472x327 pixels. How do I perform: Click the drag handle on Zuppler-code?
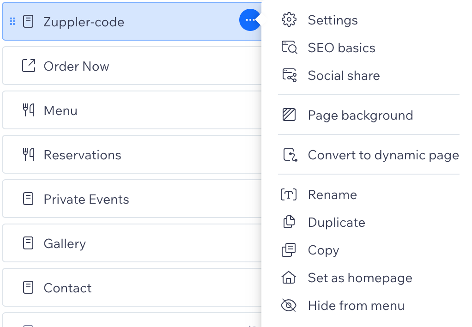pos(12,21)
